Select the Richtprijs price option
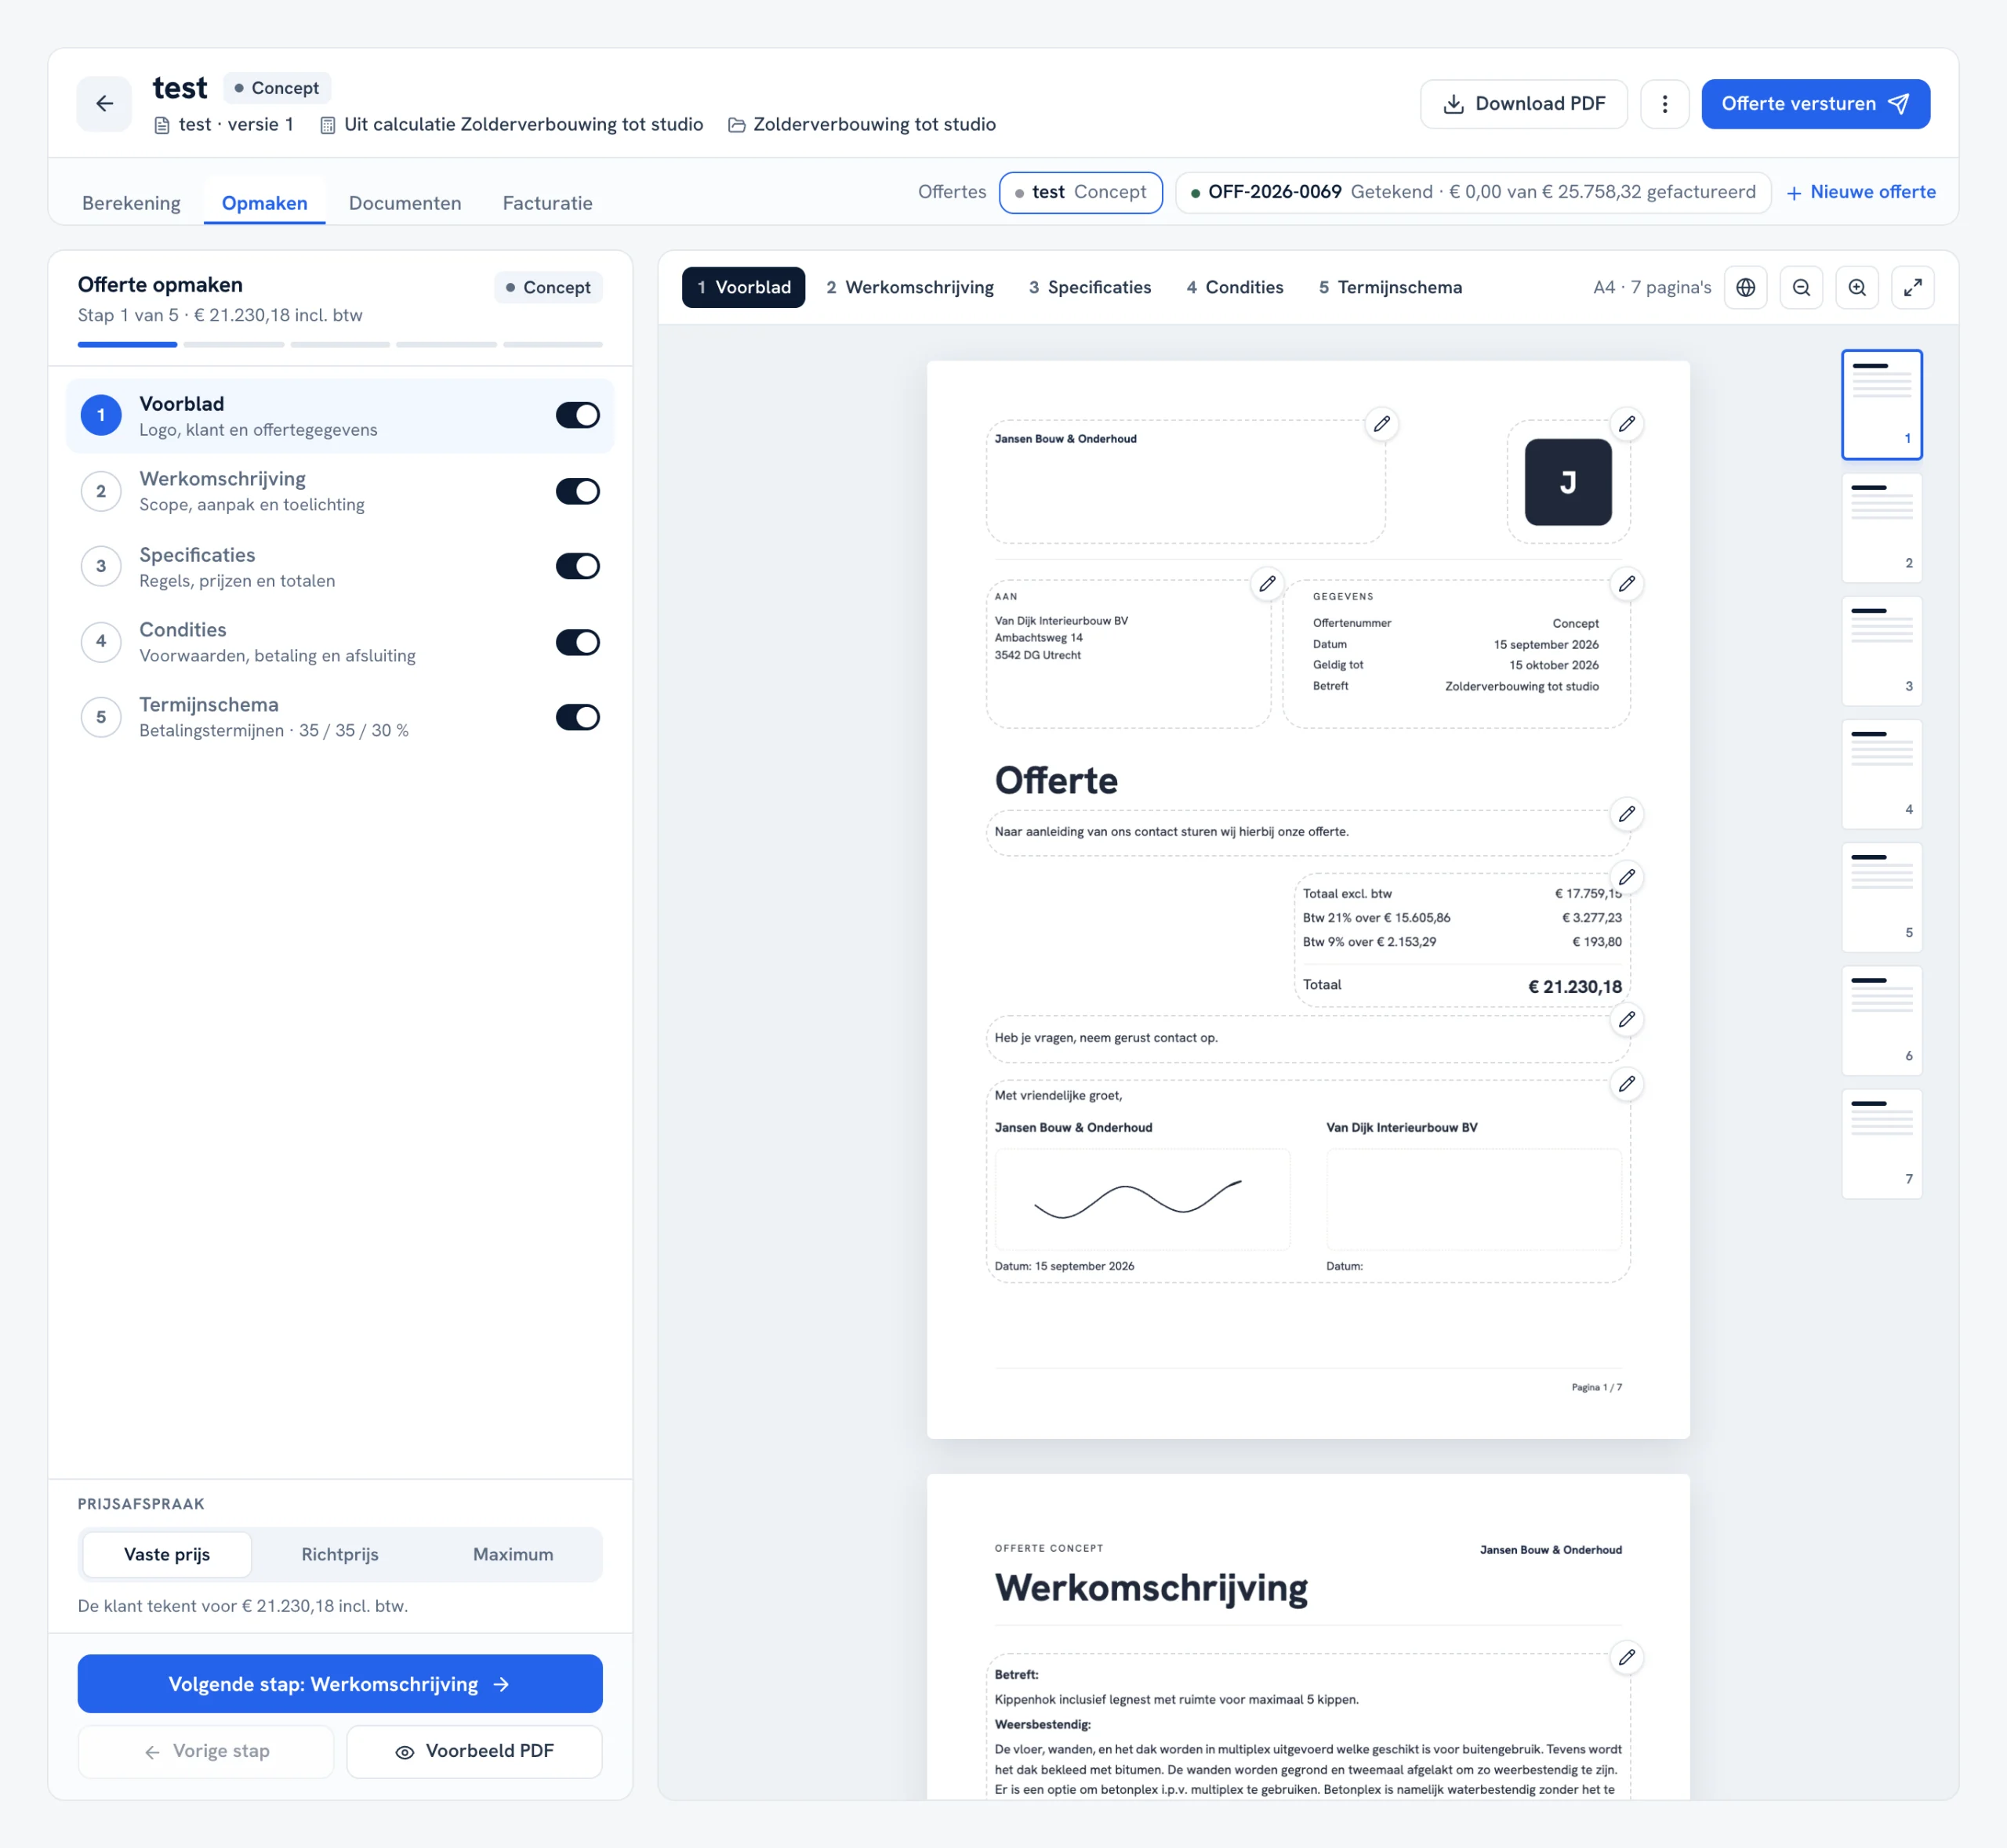 coord(340,1554)
